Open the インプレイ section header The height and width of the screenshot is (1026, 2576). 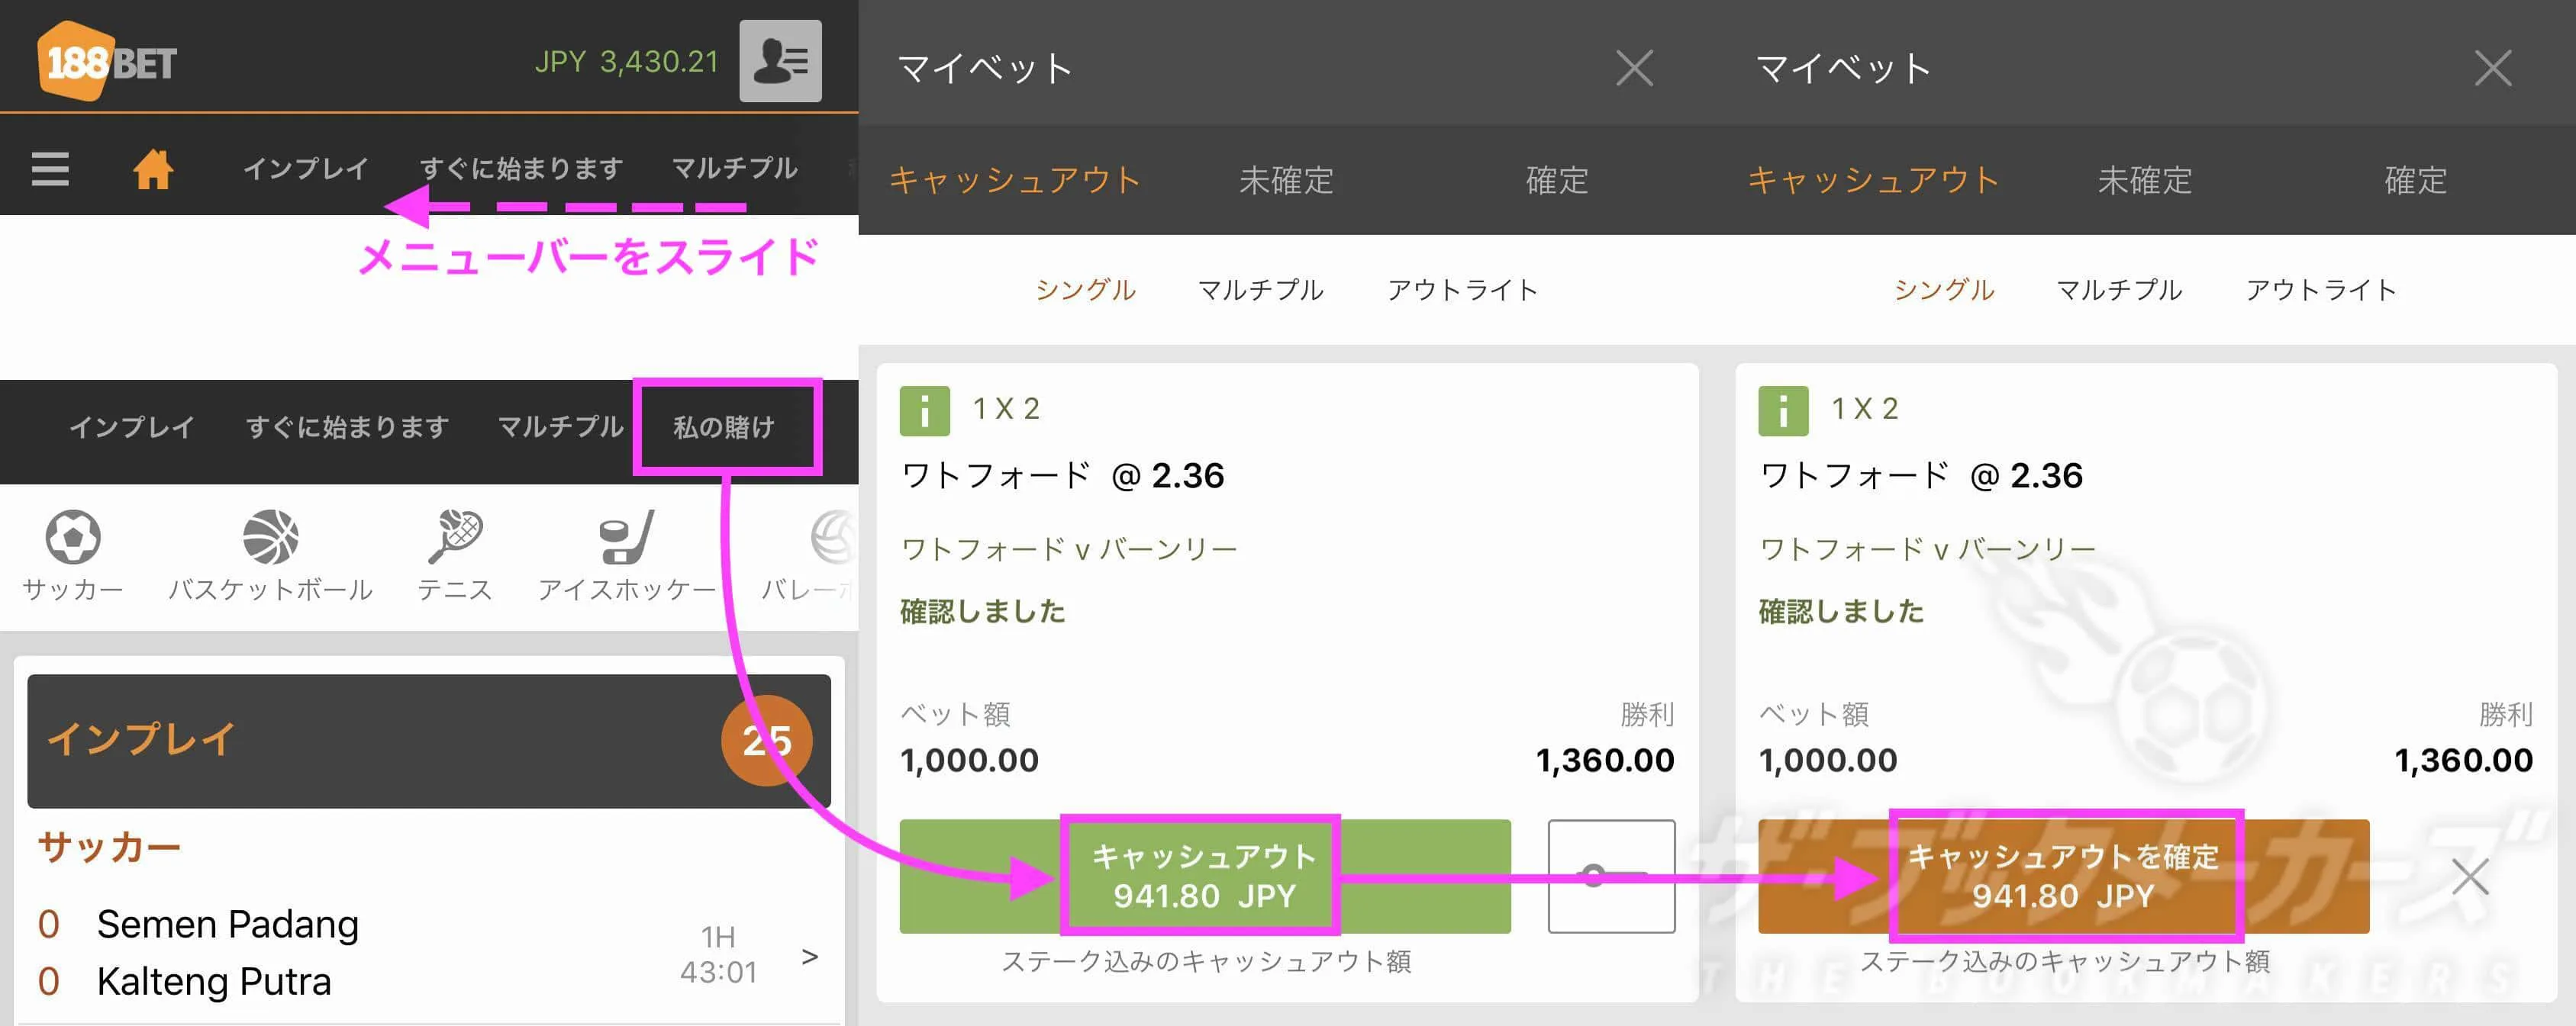[x=428, y=740]
